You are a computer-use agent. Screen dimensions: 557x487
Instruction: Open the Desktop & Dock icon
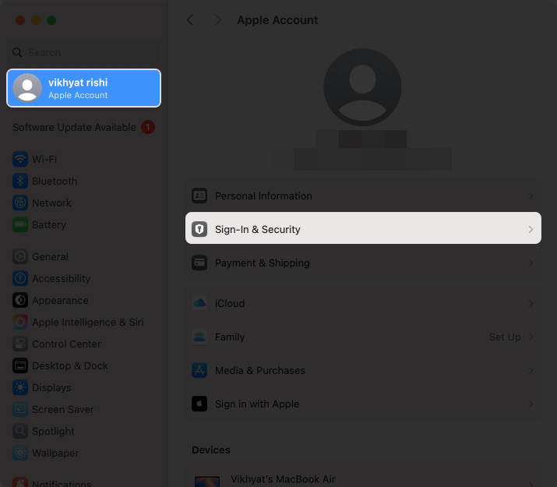20,365
